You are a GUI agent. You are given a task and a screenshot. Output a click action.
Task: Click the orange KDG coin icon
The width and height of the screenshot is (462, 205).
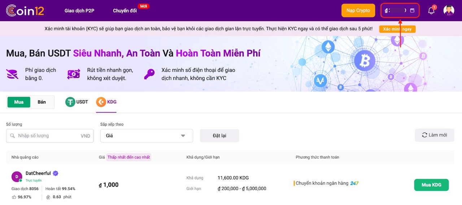[x=101, y=102]
